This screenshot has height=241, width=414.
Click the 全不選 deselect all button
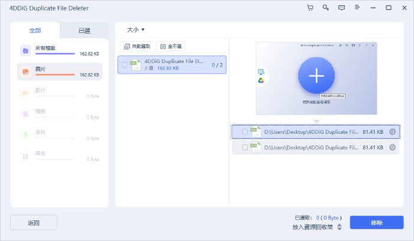pos(171,47)
